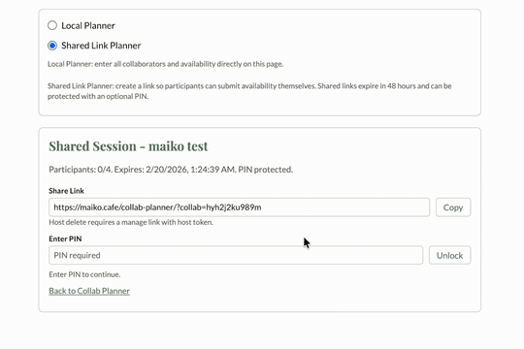The width and height of the screenshot is (524, 349).
Task: Click the Enter PIN field label
Action: coord(65,238)
